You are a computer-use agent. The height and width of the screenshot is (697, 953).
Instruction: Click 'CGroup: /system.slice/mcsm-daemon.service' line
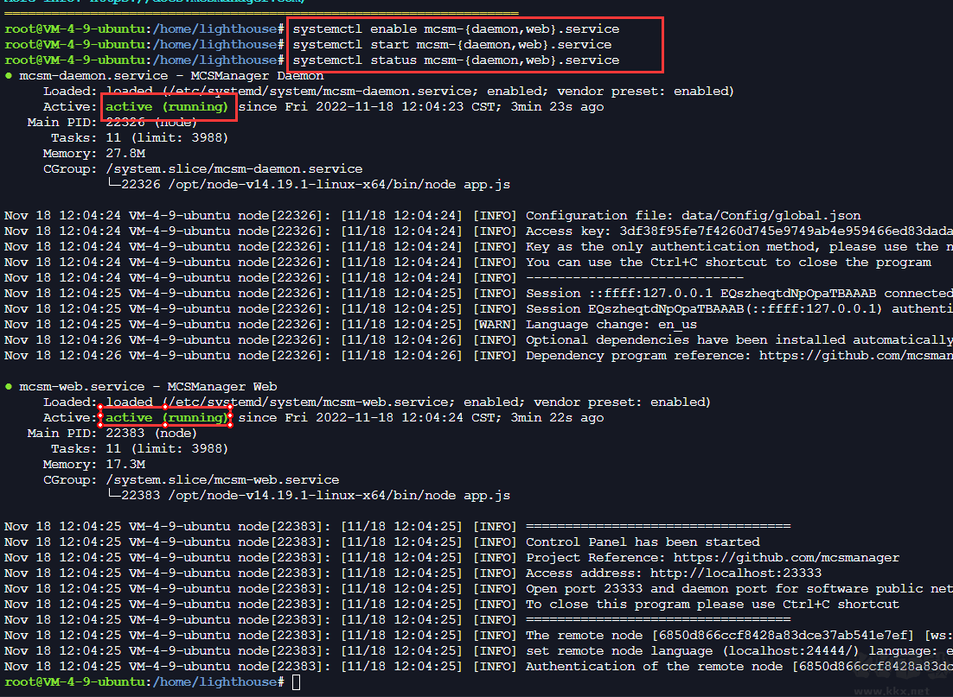[202, 169]
